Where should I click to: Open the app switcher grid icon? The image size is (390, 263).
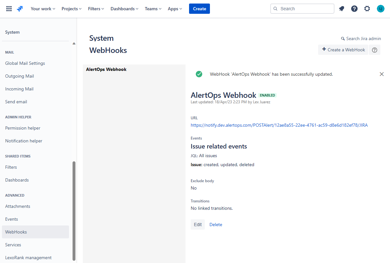tap(9, 9)
